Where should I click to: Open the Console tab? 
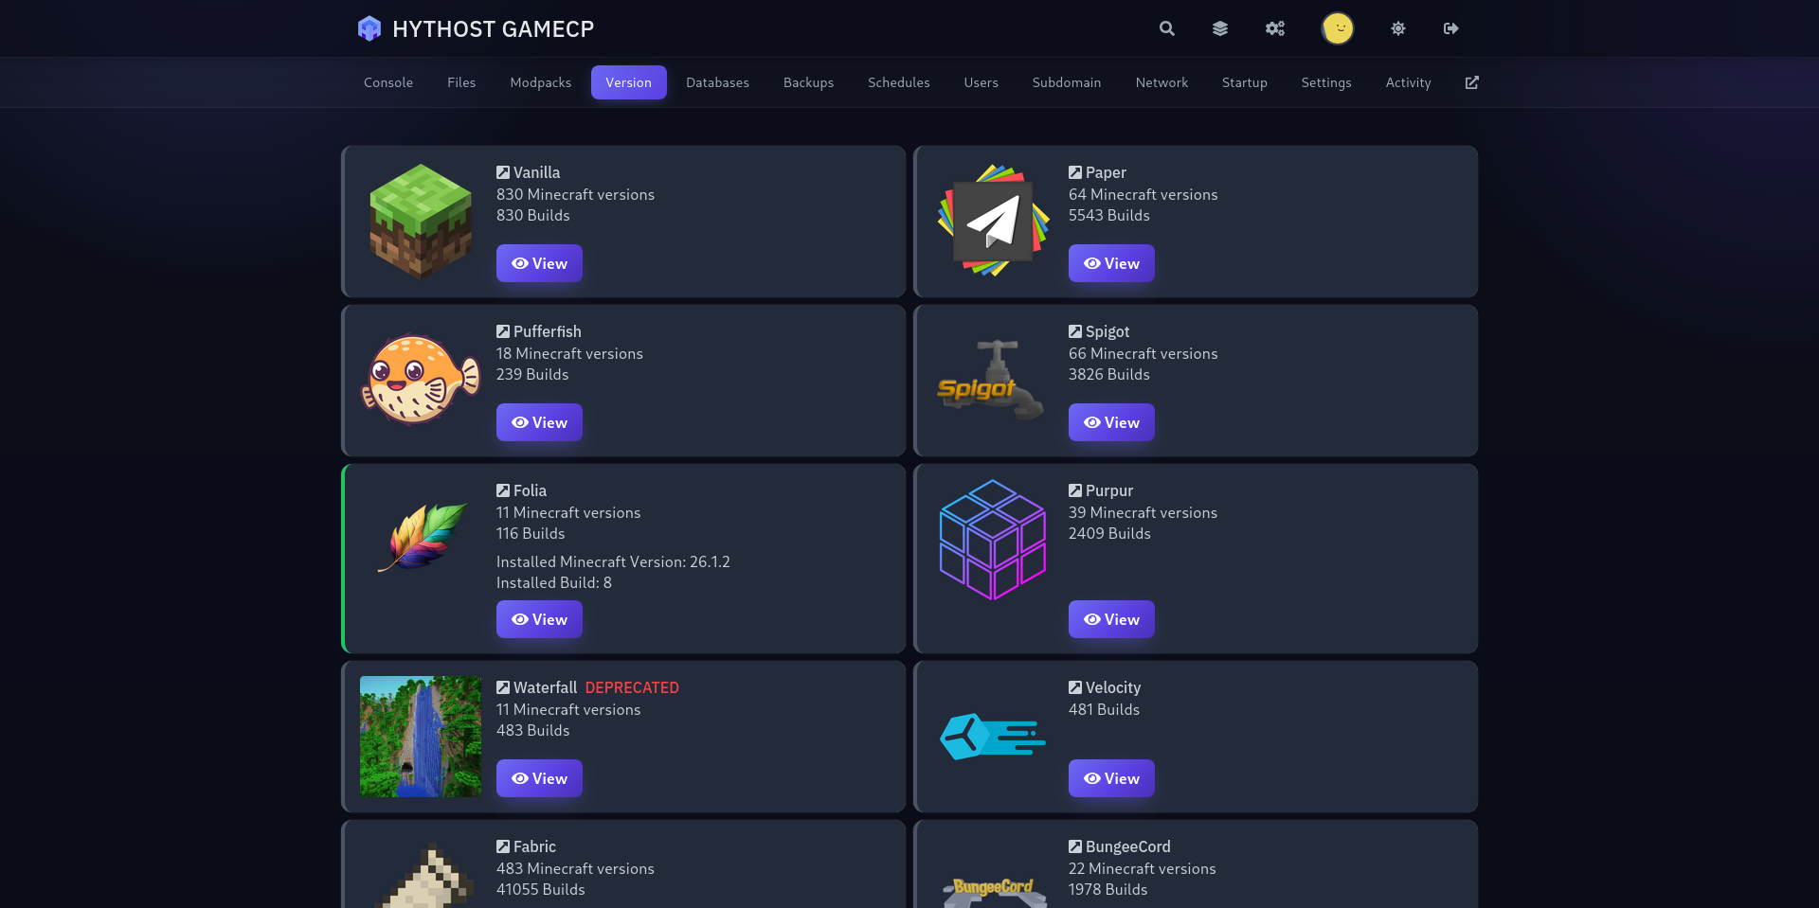tap(388, 82)
